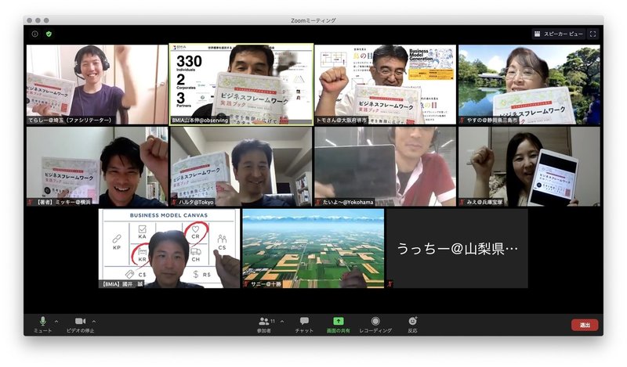627x367 pixels.
Task: Open the participants panel (参加者)
Action: [264, 324]
